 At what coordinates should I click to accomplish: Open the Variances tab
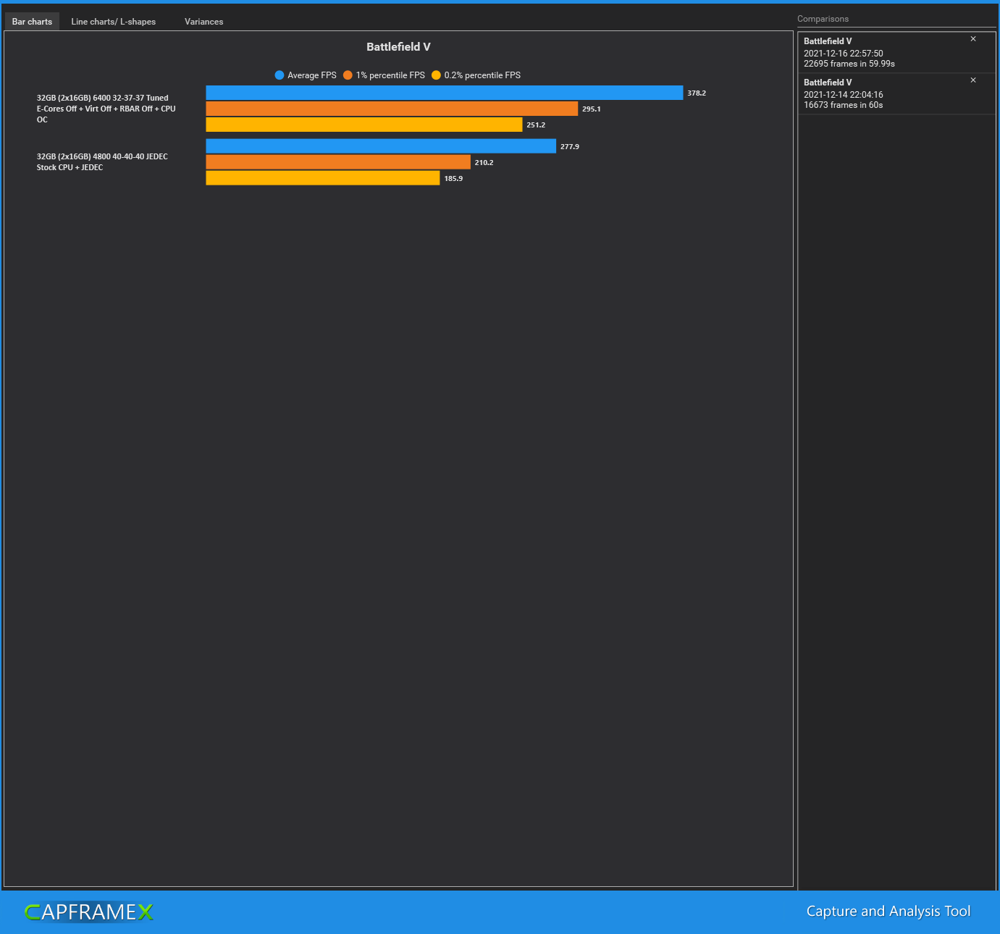point(203,22)
